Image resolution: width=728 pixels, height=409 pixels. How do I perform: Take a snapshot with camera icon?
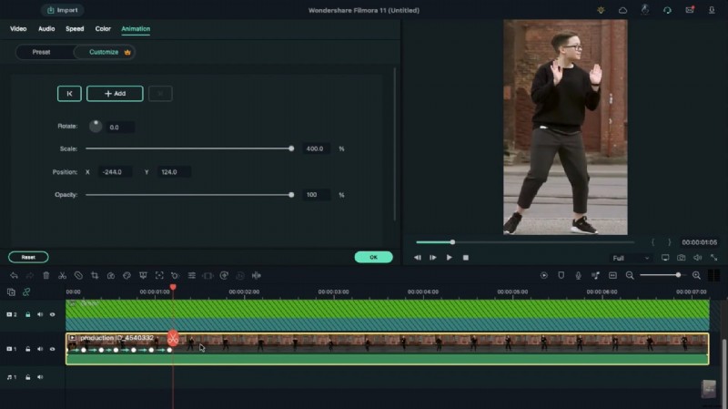pos(681,258)
